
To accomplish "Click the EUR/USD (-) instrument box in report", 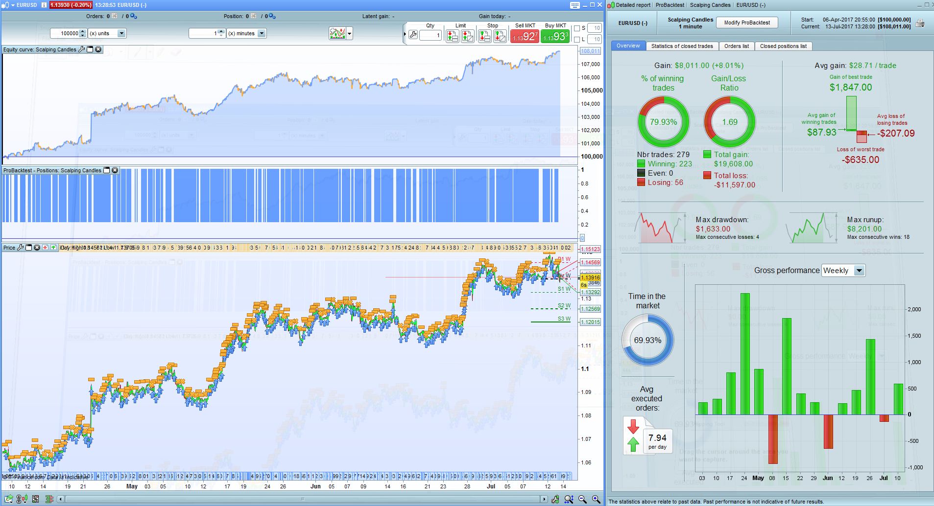I will 633,23.
